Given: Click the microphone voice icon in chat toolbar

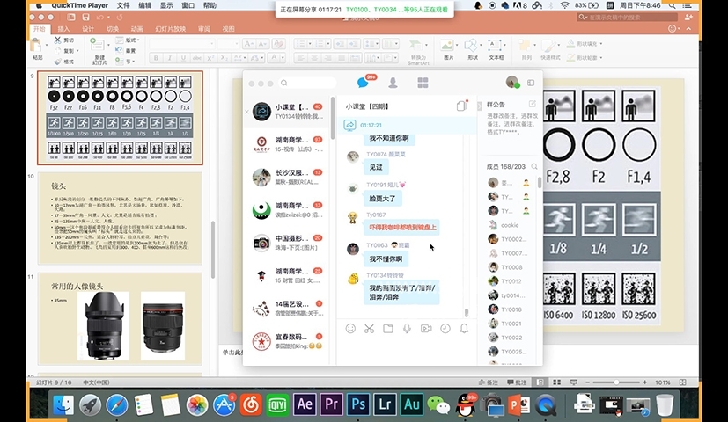Looking at the screenshot, I should point(407,329).
